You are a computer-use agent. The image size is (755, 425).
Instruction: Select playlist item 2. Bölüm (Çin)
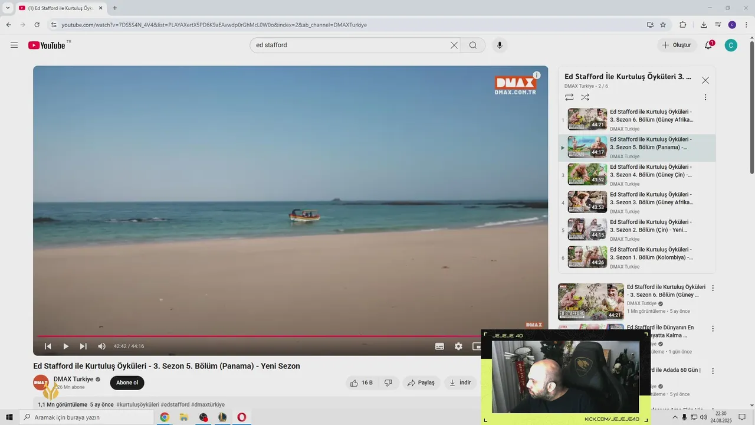coord(637,230)
